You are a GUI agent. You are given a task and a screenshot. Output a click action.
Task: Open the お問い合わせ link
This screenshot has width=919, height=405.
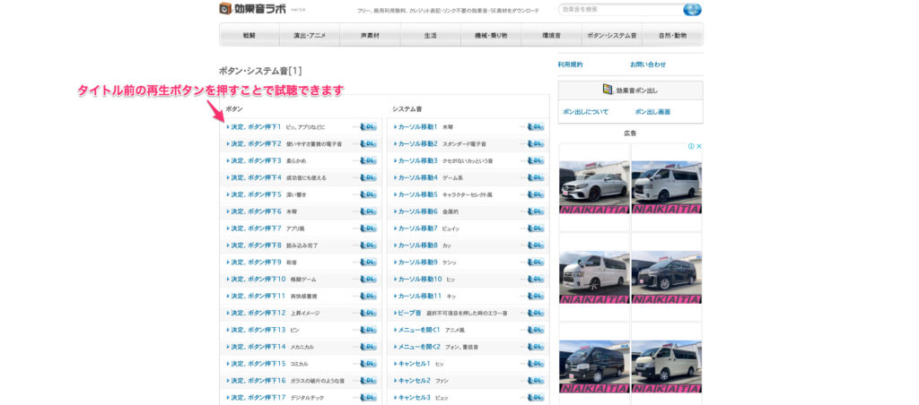pos(647,65)
